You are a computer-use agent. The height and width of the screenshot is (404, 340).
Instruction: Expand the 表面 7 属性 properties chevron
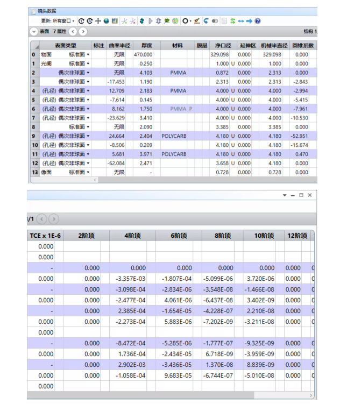pos(34,32)
